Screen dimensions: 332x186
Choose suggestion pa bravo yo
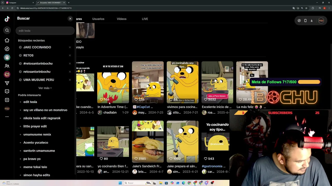pyautogui.click(x=32, y=159)
